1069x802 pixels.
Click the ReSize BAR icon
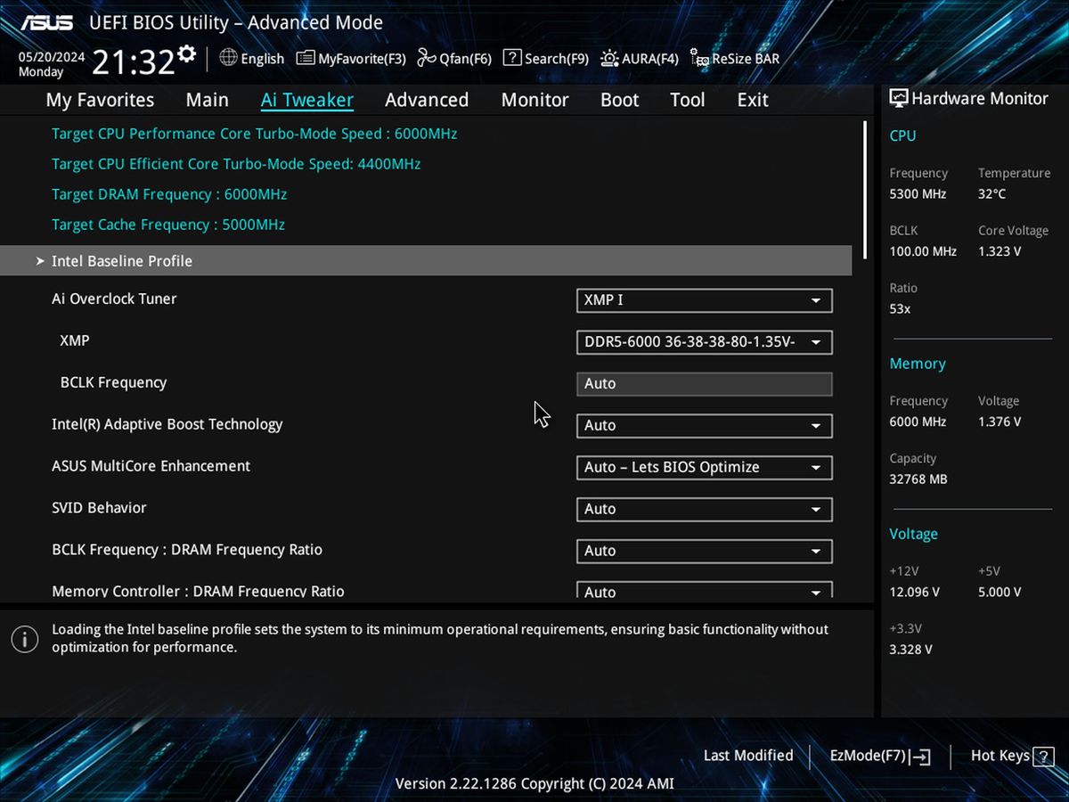coord(699,58)
